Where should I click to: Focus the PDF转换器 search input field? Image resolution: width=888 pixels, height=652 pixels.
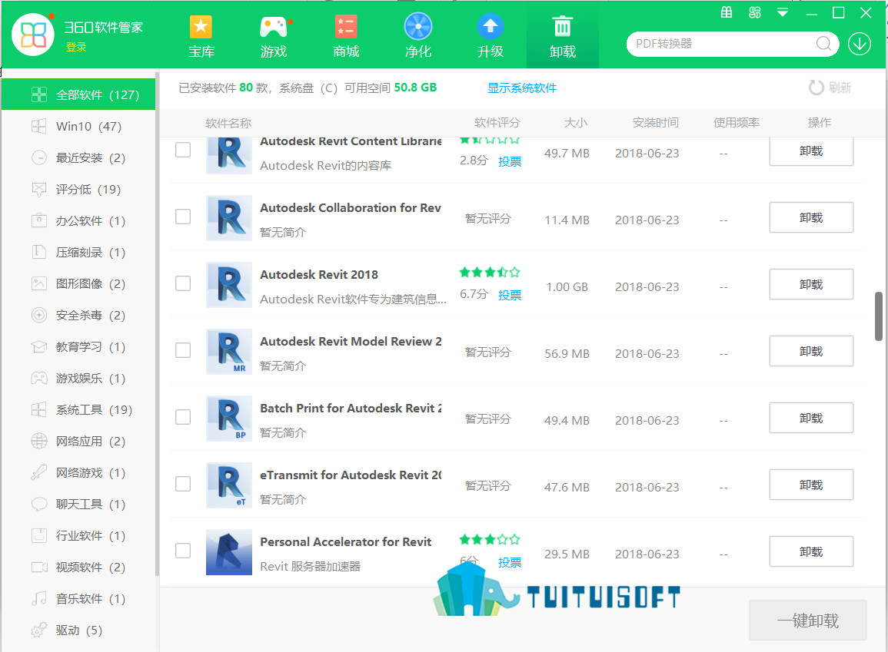(x=722, y=44)
